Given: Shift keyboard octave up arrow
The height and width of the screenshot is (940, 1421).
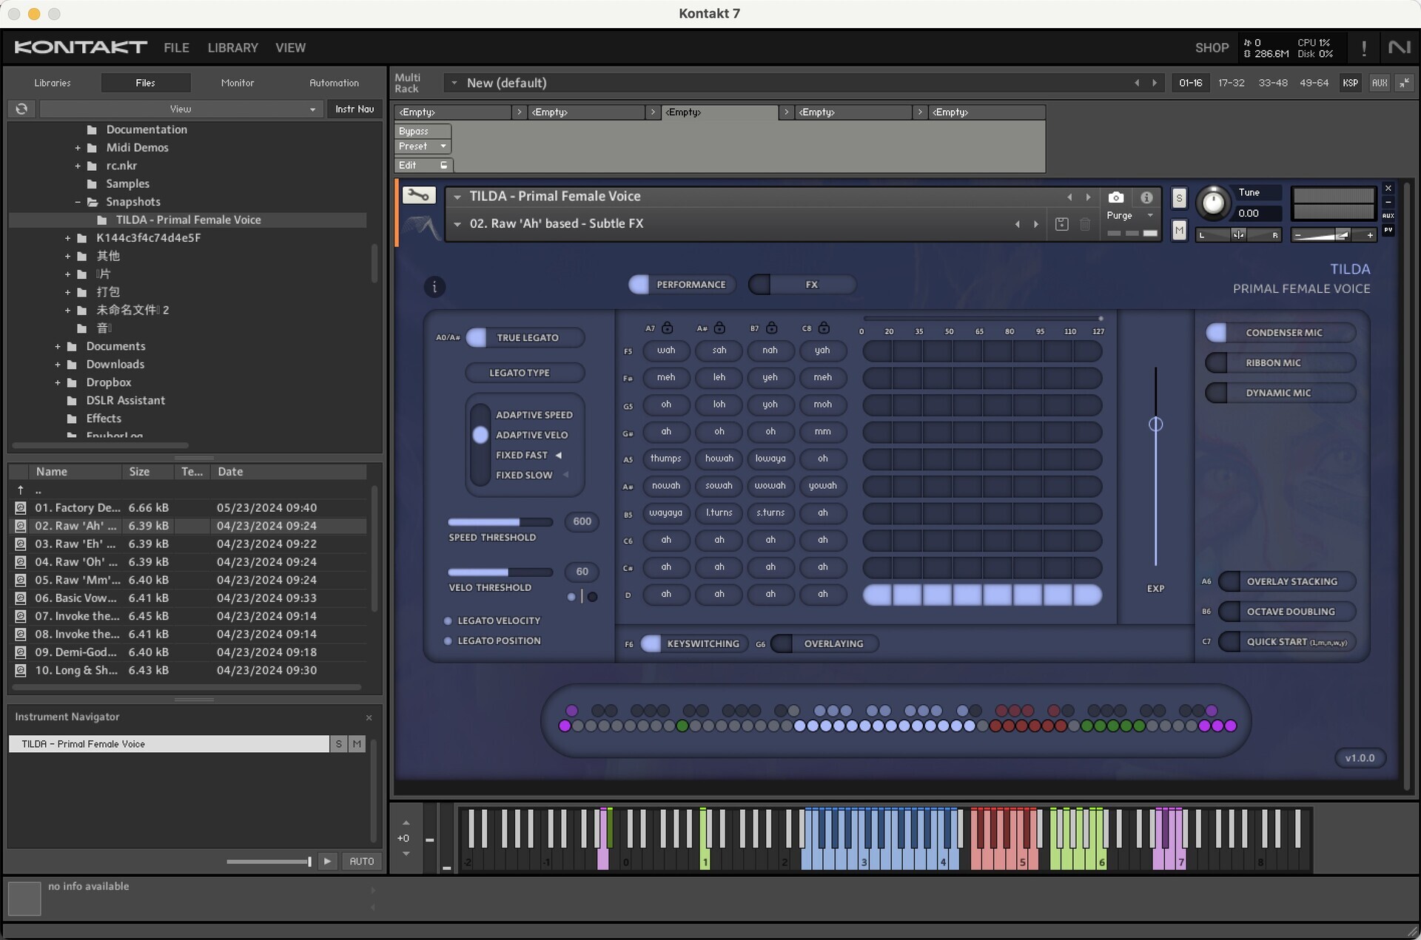Looking at the screenshot, I should click(406, 822).
